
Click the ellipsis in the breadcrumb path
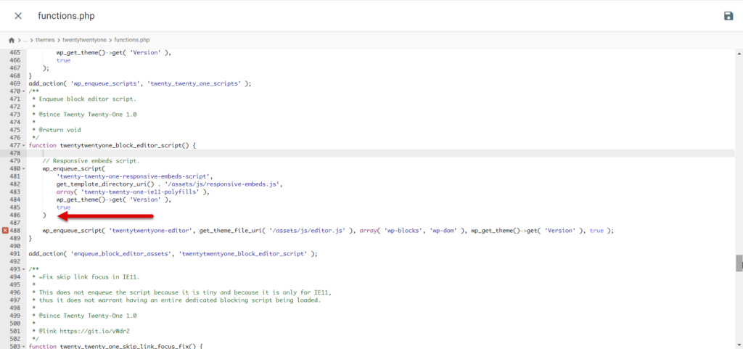pos(25,40)
